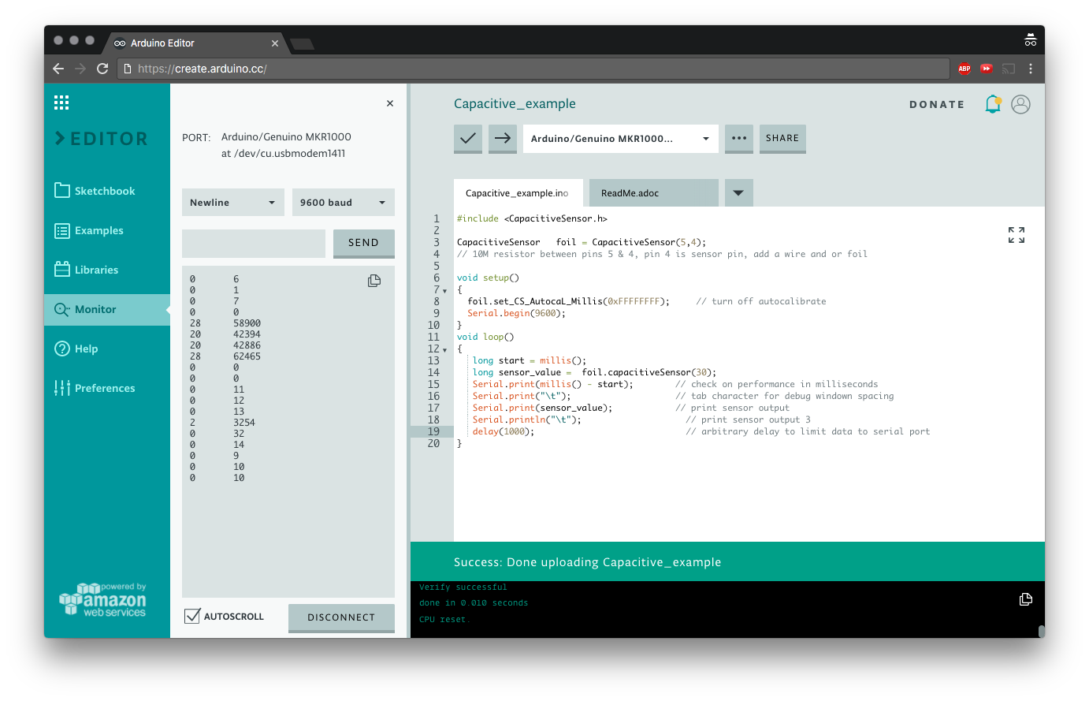Open the Newline line-ending dropdown
Viewport: 1089px width, 701px height.
(x=232, y=203)
